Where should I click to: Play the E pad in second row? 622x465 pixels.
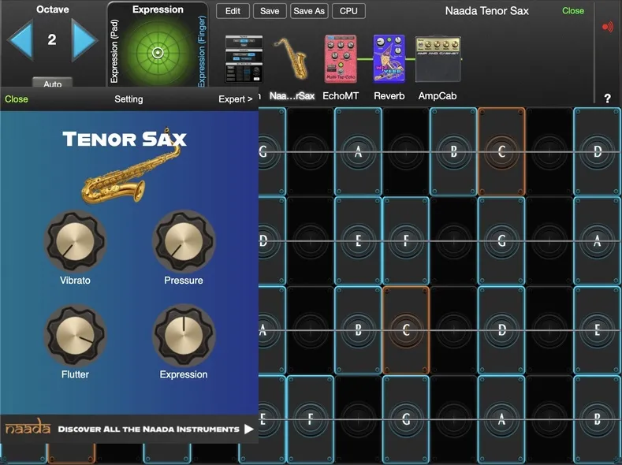358,240
